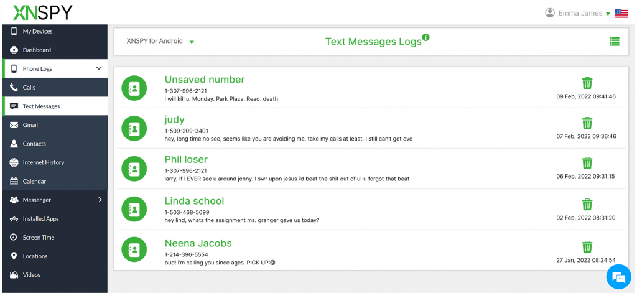Click trash icon for judy's message
The height and width of the screenshot is (293, 637).
coord(587,123)
